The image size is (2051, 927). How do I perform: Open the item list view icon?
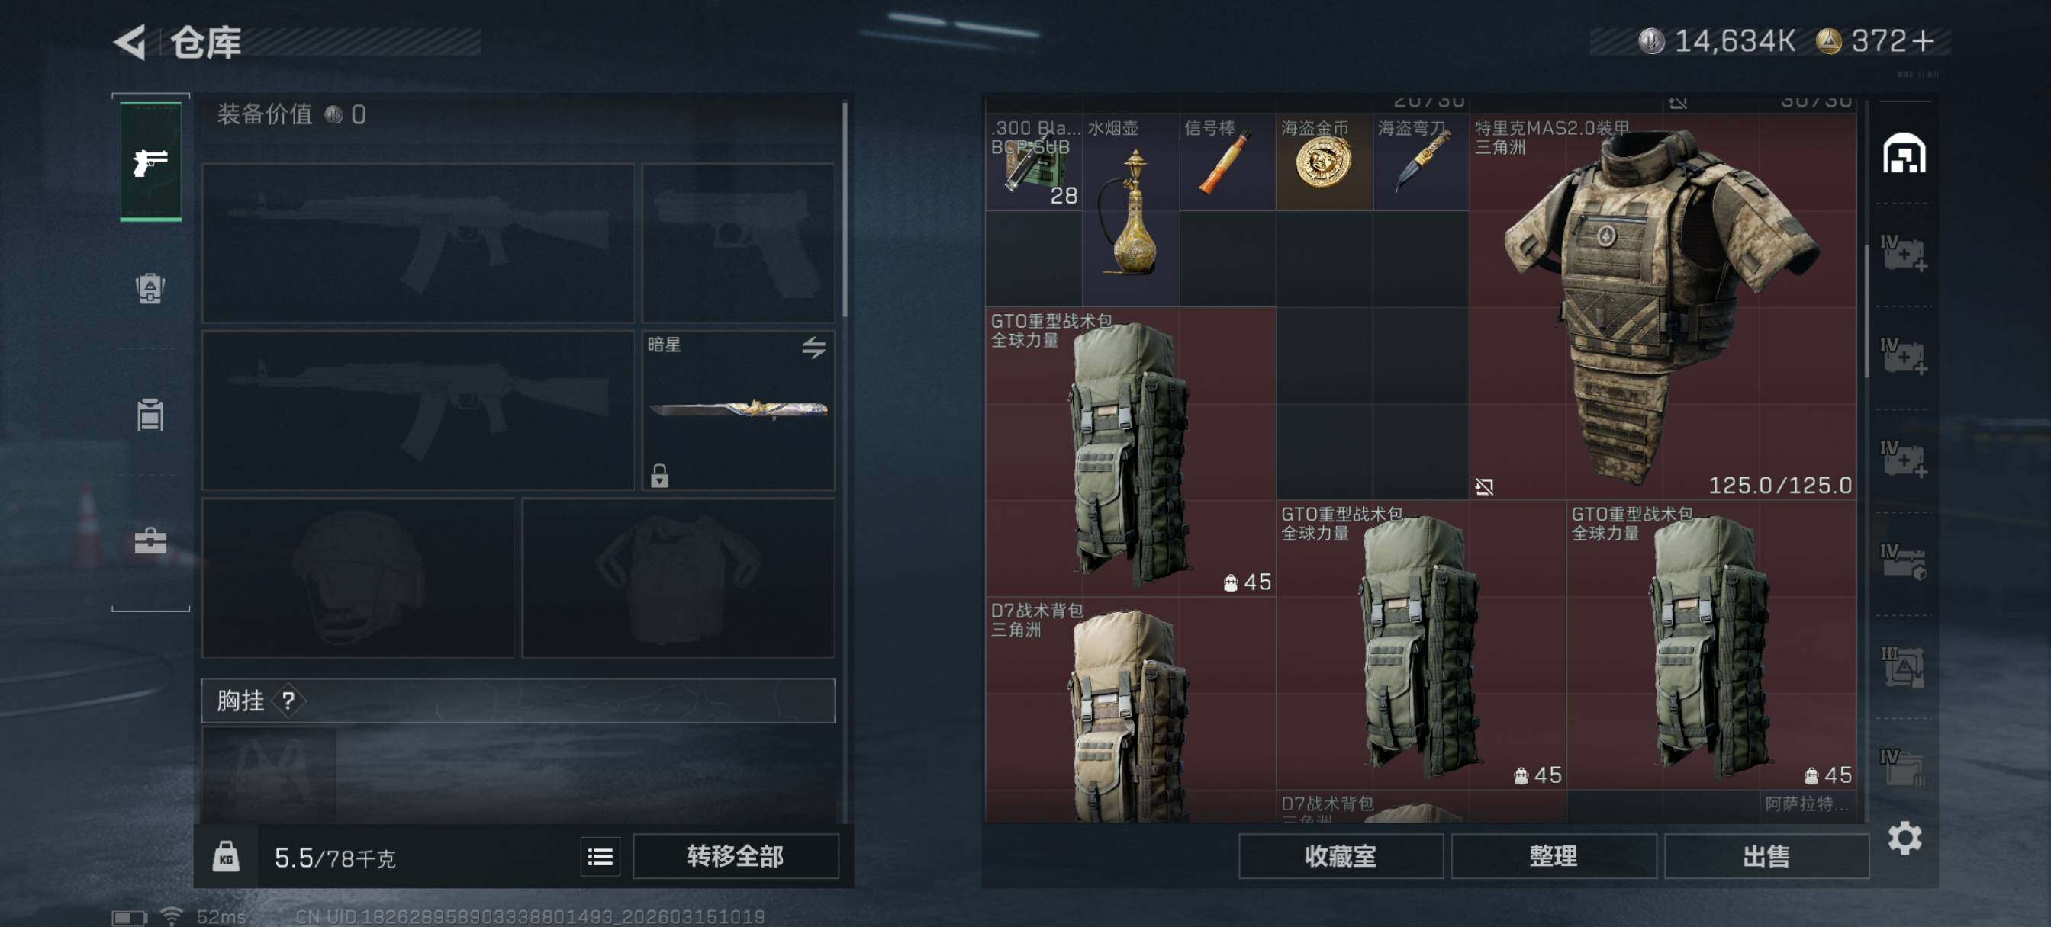(600, 857)
